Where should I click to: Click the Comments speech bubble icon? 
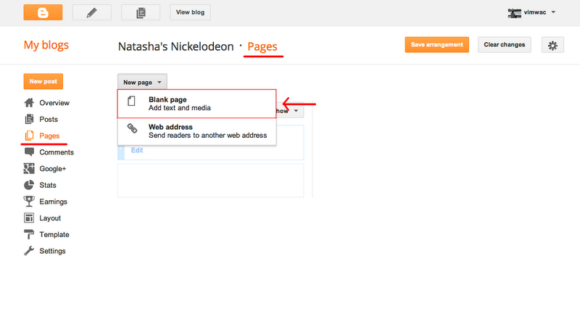[29, 152]
